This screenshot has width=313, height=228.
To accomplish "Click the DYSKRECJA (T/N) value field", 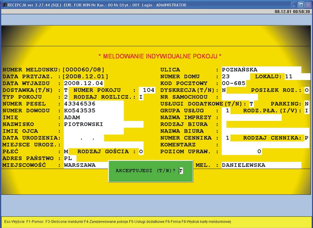I will tap(224, 90).
